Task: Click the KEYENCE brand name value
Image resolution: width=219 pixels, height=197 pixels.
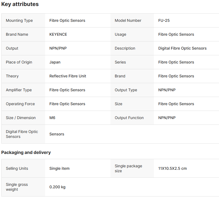Action: click(58, 34)
